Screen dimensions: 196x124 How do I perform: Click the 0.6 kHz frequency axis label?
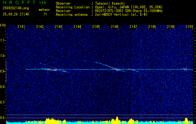point(2,118)
